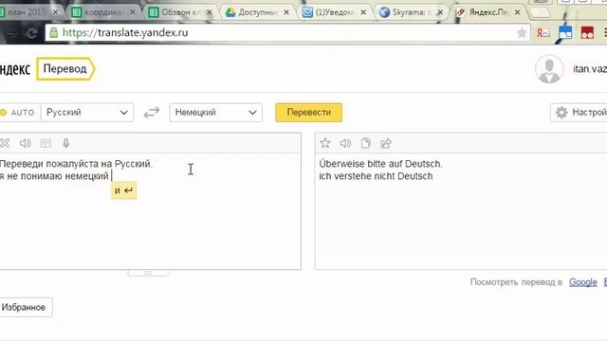The height and width of the screenshot is (341, 607).
Task: Open the Русский source language dropdown
Action: [x=87, y=113]
